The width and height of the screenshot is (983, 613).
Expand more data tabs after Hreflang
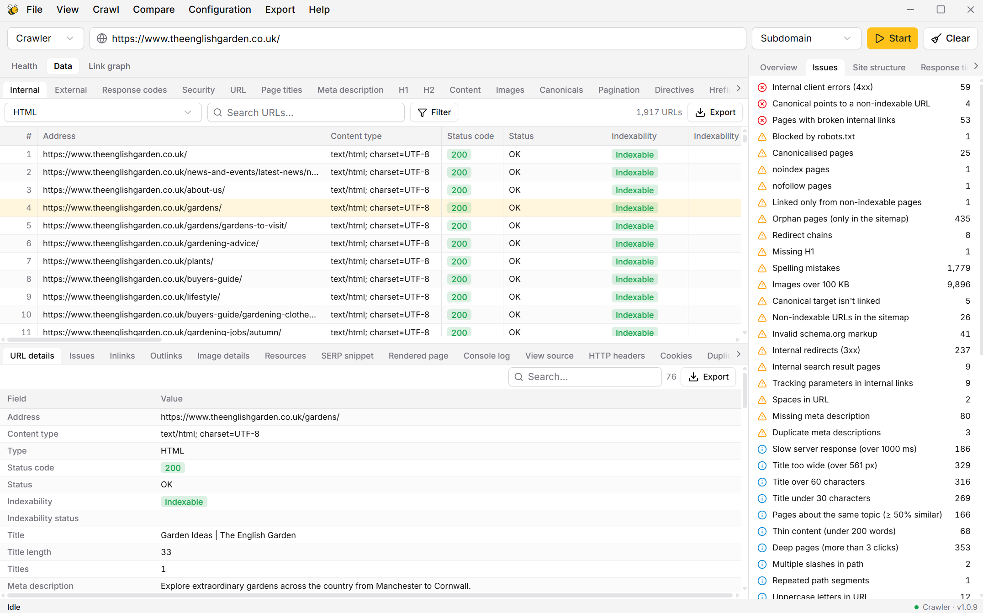(738, 89)
